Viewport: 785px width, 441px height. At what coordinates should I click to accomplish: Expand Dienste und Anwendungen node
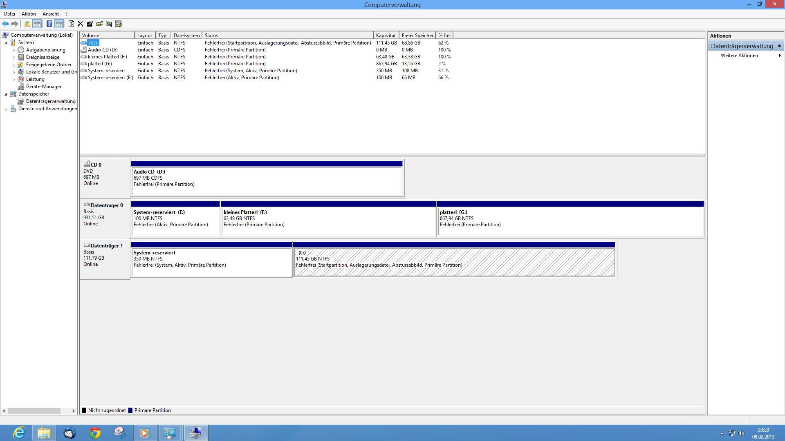coord(6,109)
